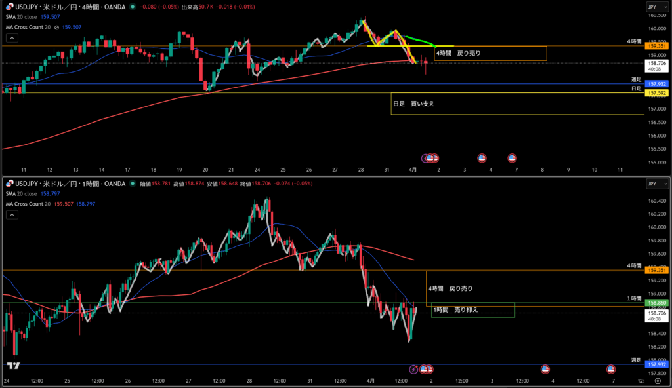
Task: Click the yellow 157.592 price label on the 4-hour chart's price axis
Action: [657, 93]
